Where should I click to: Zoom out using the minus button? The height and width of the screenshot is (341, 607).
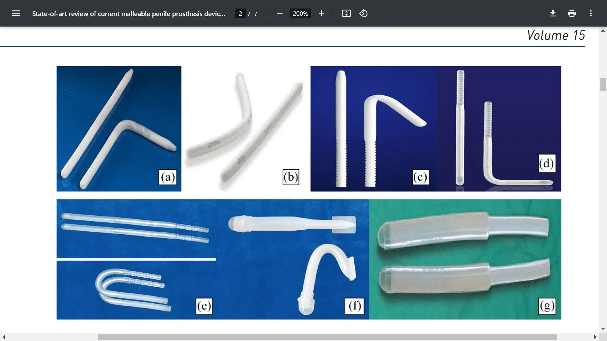click(279, 13)
